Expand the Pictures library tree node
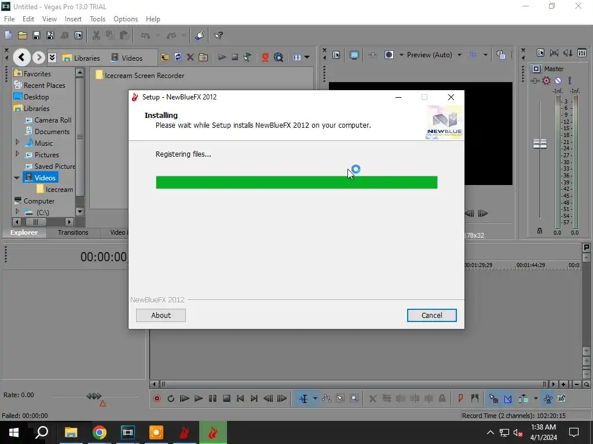 click(17, 154)
